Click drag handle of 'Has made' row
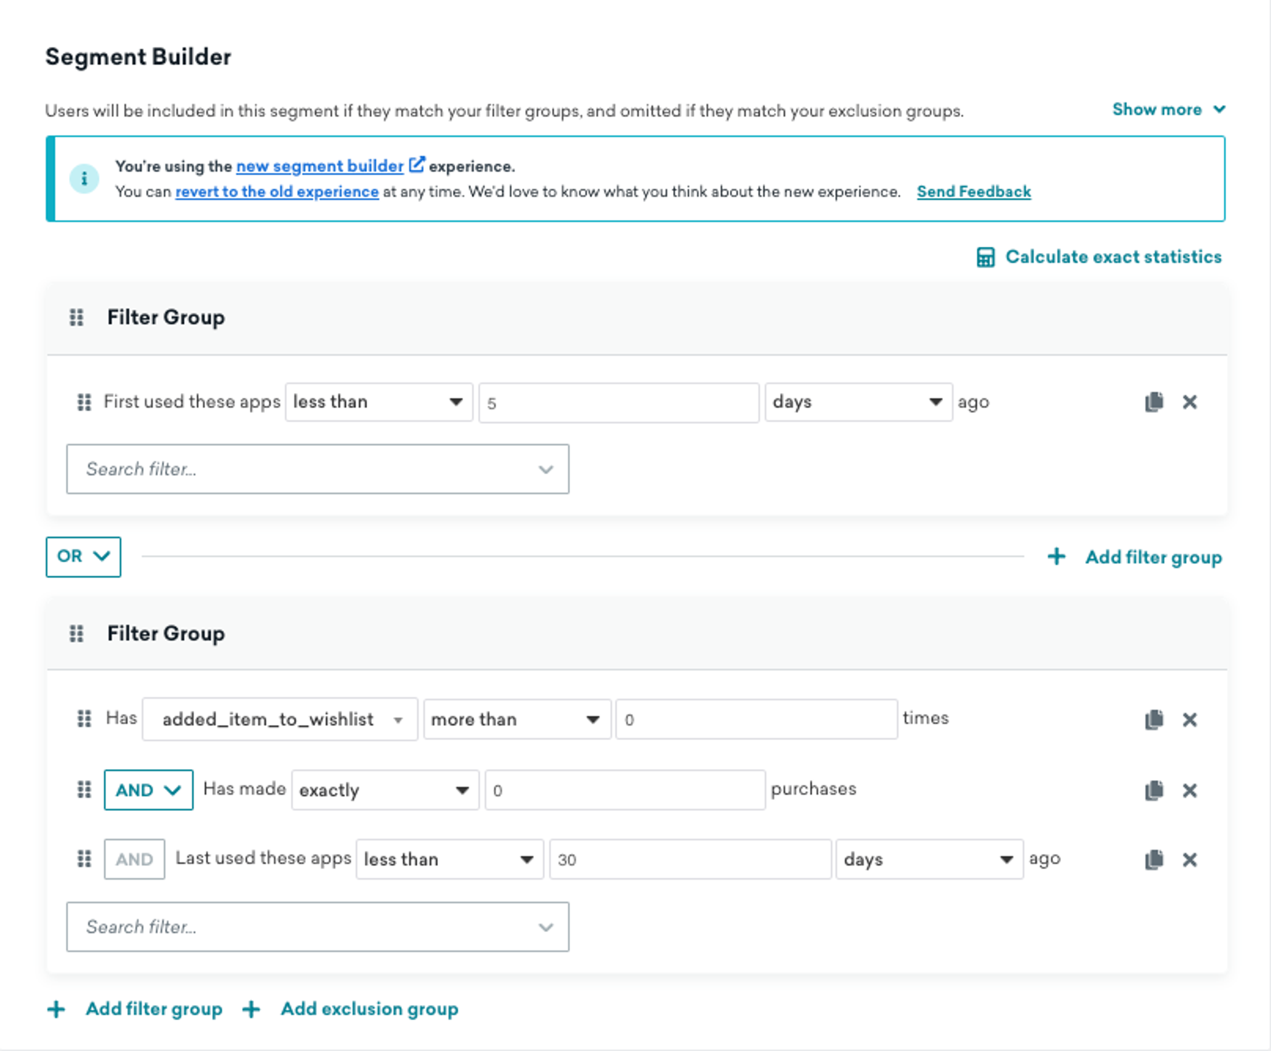1271x1051 pixels. pos(84,789)
